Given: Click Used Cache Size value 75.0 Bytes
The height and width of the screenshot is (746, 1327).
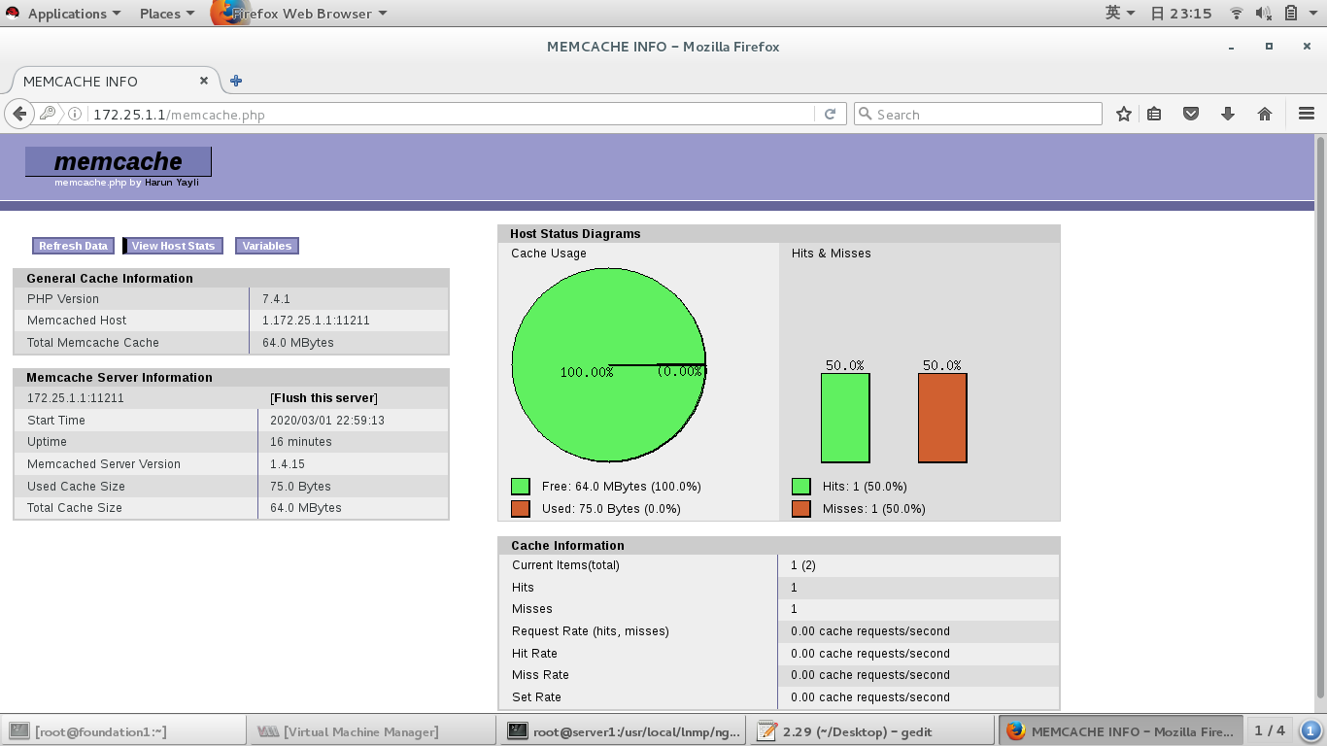Looking at the screenshot, I should [300, 487].
